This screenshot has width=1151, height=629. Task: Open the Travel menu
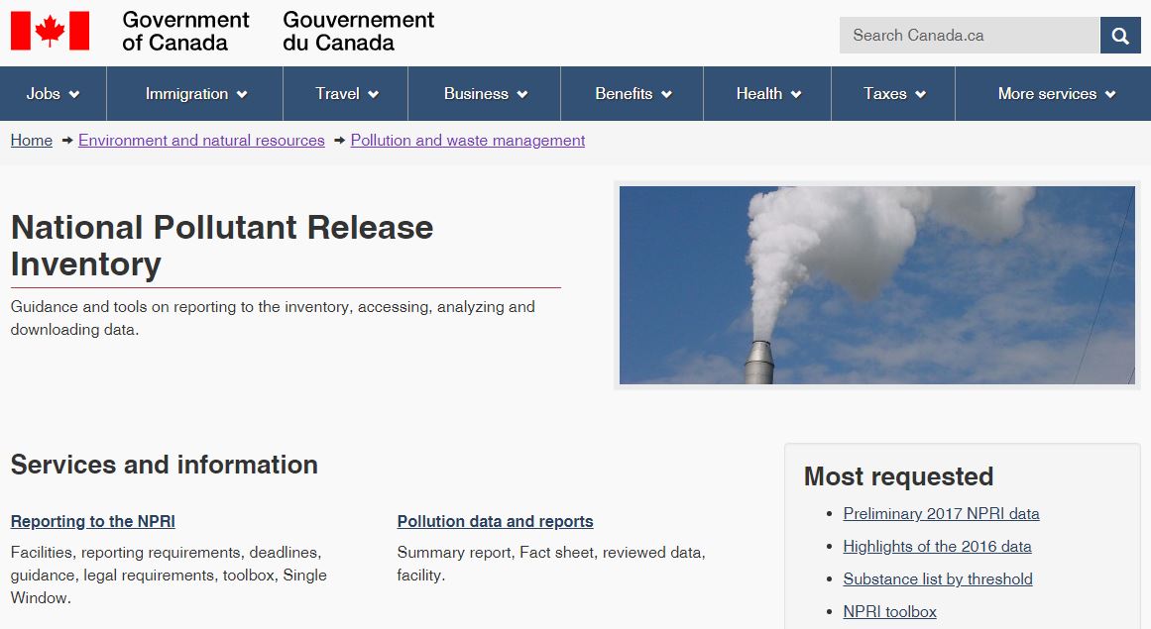tap(346, 94)
